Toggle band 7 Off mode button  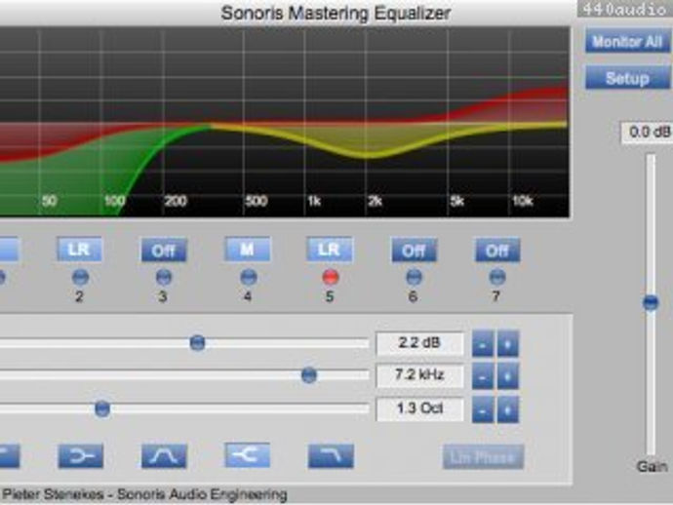(497, 251)
